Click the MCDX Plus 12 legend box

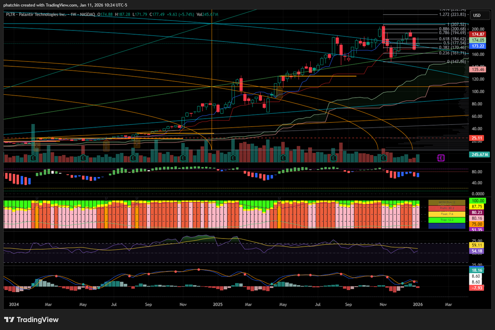click(x=446, y=203)
